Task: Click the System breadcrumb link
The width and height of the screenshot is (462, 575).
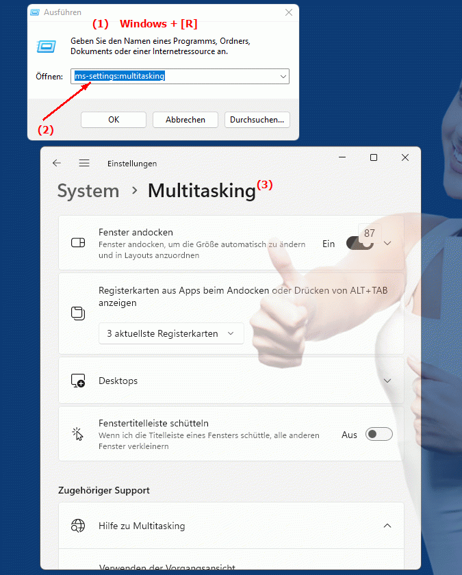Action: (88, 191)
